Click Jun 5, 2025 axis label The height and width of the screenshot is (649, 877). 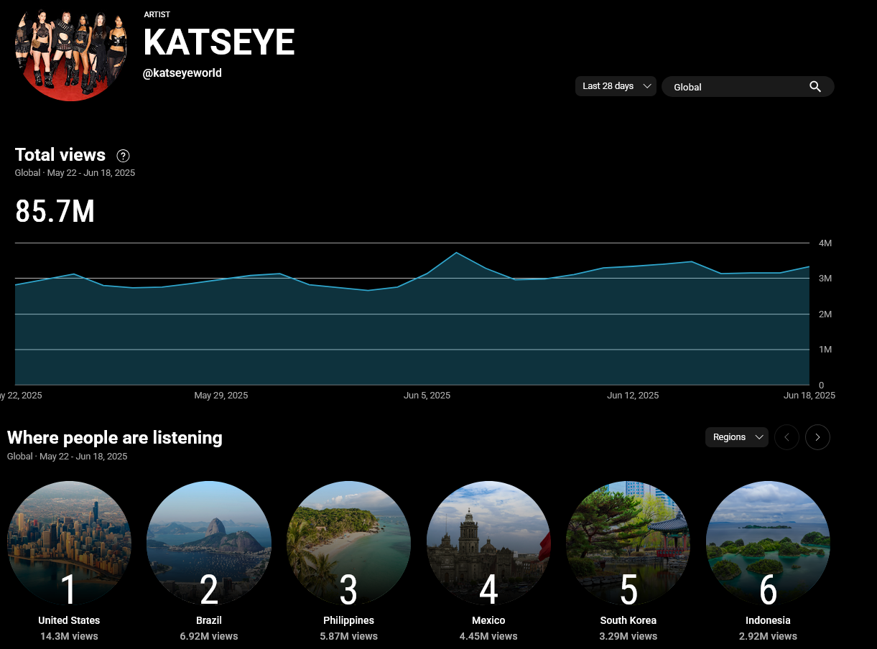pyautogui.click(x=427, y=396)
